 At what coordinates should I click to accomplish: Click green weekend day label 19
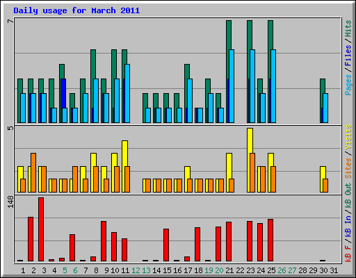pyautogui.click(x=209, y=270)
